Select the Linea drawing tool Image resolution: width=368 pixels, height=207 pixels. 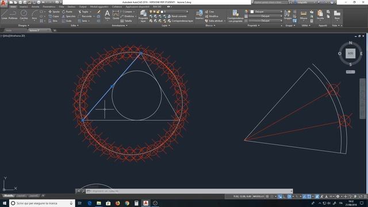[x=4, y=14]
